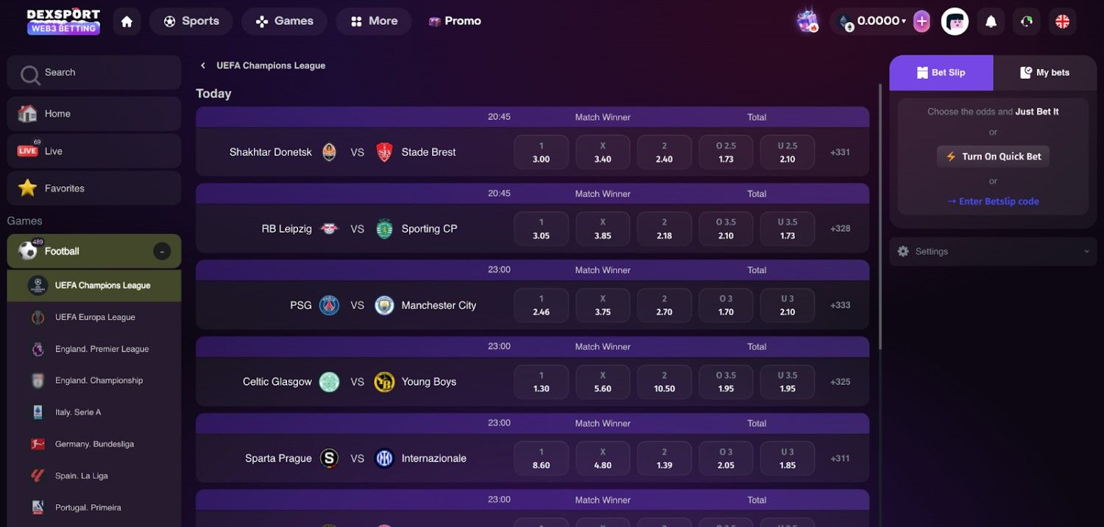This screenshot has width=1104, height=527.
Task: Turn On Quick Bet
Action: tap(993, 157)
